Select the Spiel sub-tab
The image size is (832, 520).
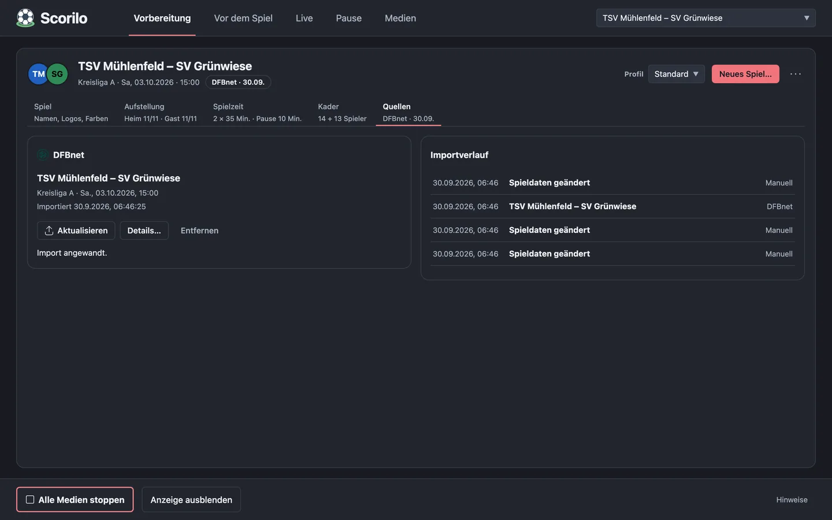click(x=71, y=113)
